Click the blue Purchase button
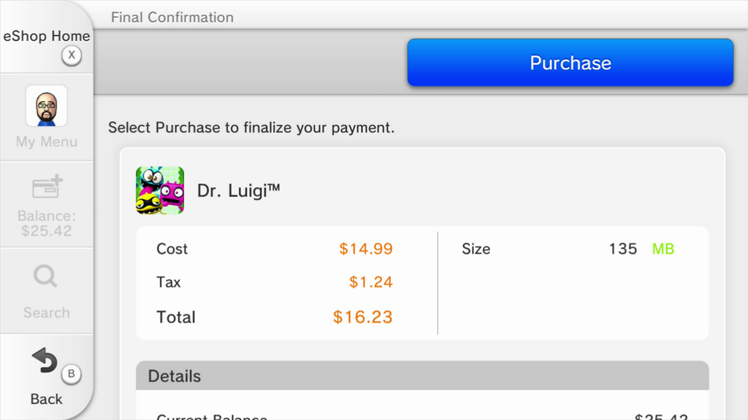This screenshot has width=748, height=420. [570, 63]
